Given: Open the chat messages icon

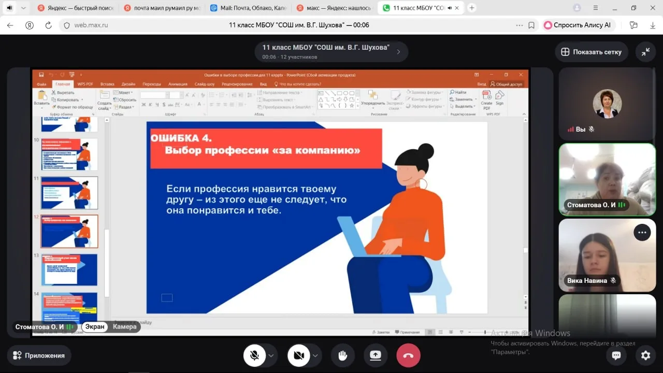Looking at the screenshot, I should click(616, 355).
